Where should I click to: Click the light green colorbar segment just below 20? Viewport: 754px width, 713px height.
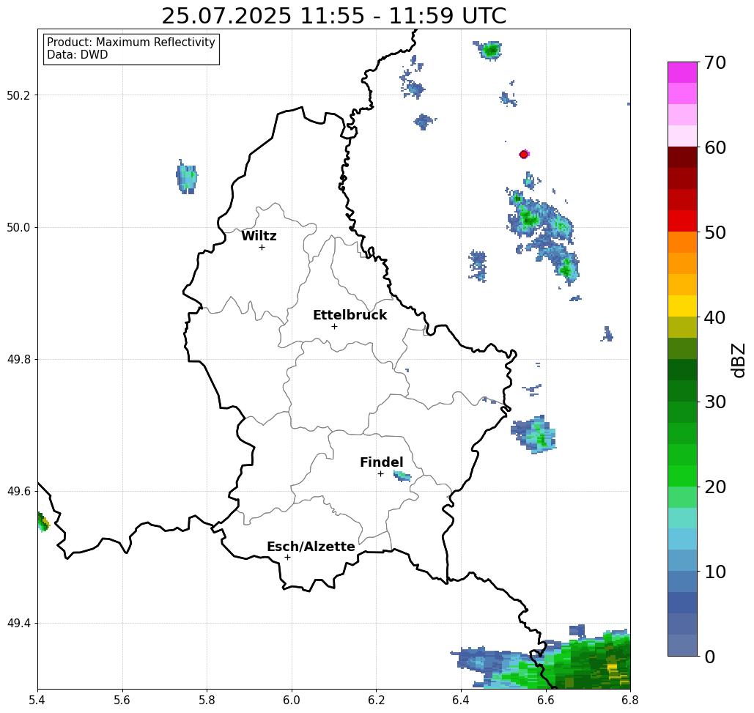(682, 497)
